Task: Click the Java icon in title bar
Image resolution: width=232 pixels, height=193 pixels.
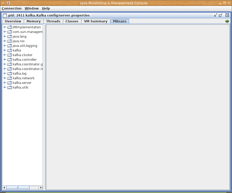Action: point(9,3)
